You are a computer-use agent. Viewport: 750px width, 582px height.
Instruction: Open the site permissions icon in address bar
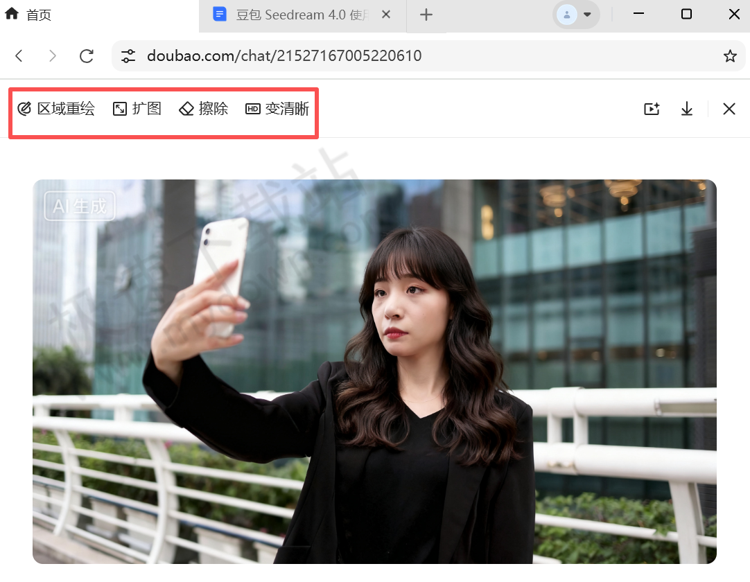click(x=128, y=55)
